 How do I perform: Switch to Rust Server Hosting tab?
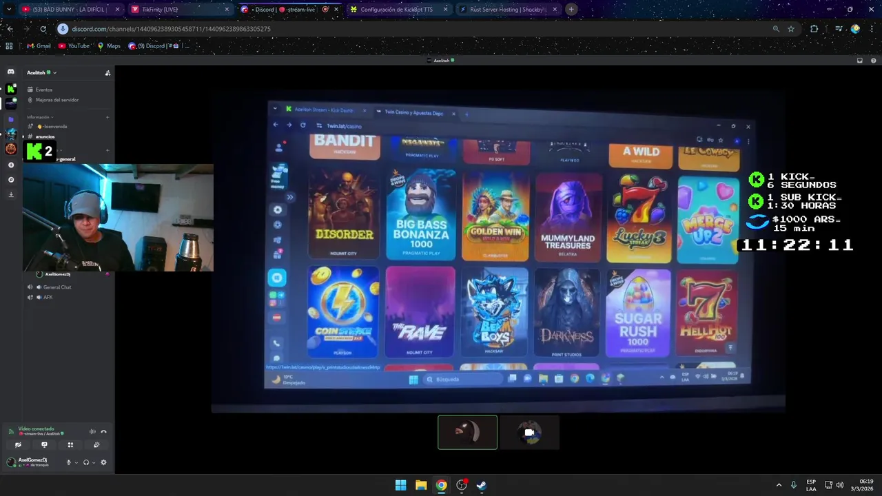point(508,10)
